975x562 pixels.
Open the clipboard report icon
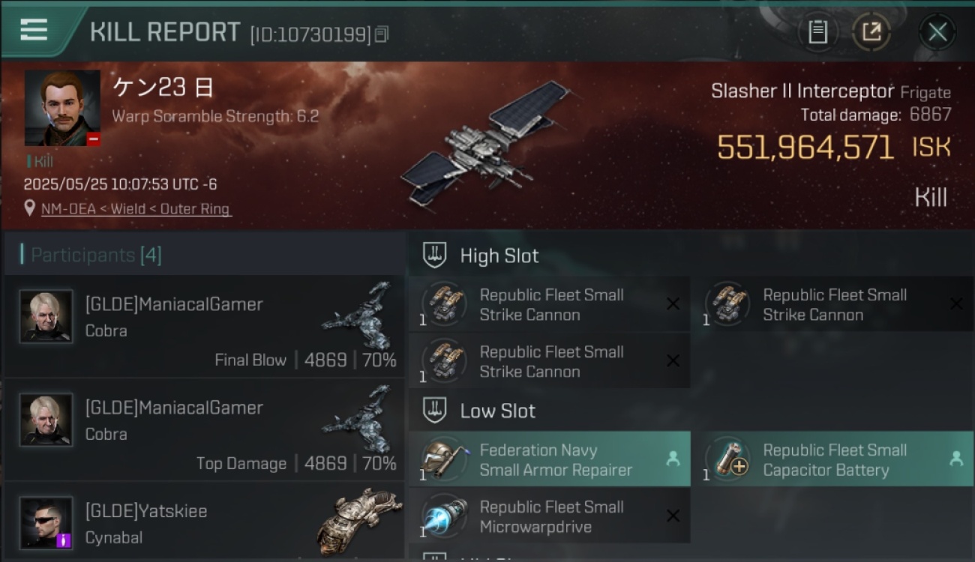[x=817, y=31]
